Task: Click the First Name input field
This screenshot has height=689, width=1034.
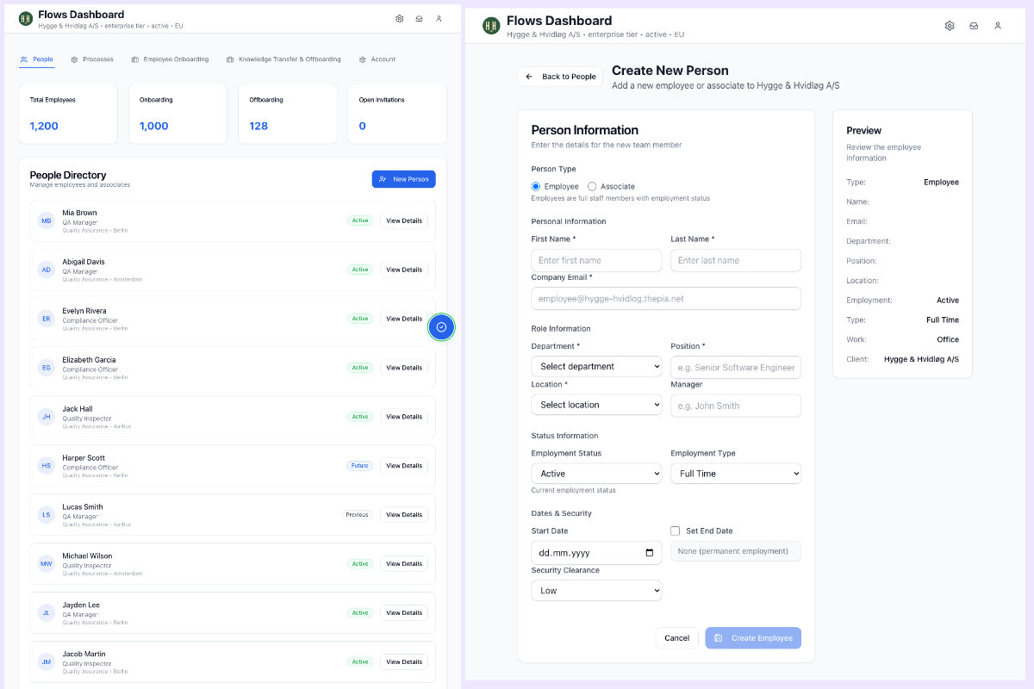Action: [x=596, y=261]
